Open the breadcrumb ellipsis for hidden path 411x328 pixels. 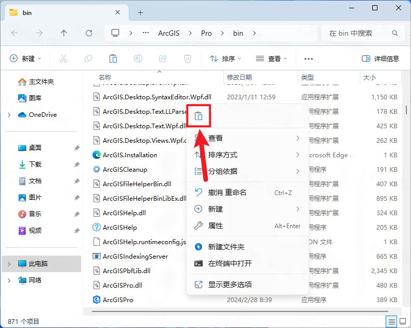click(146, 33)
